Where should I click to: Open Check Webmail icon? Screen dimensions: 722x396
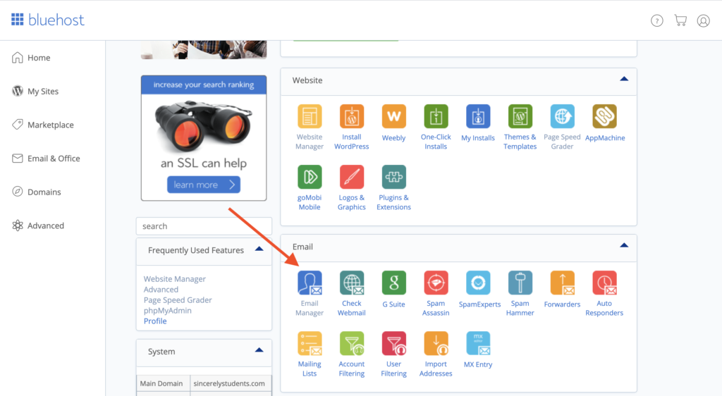coord(351,283)
